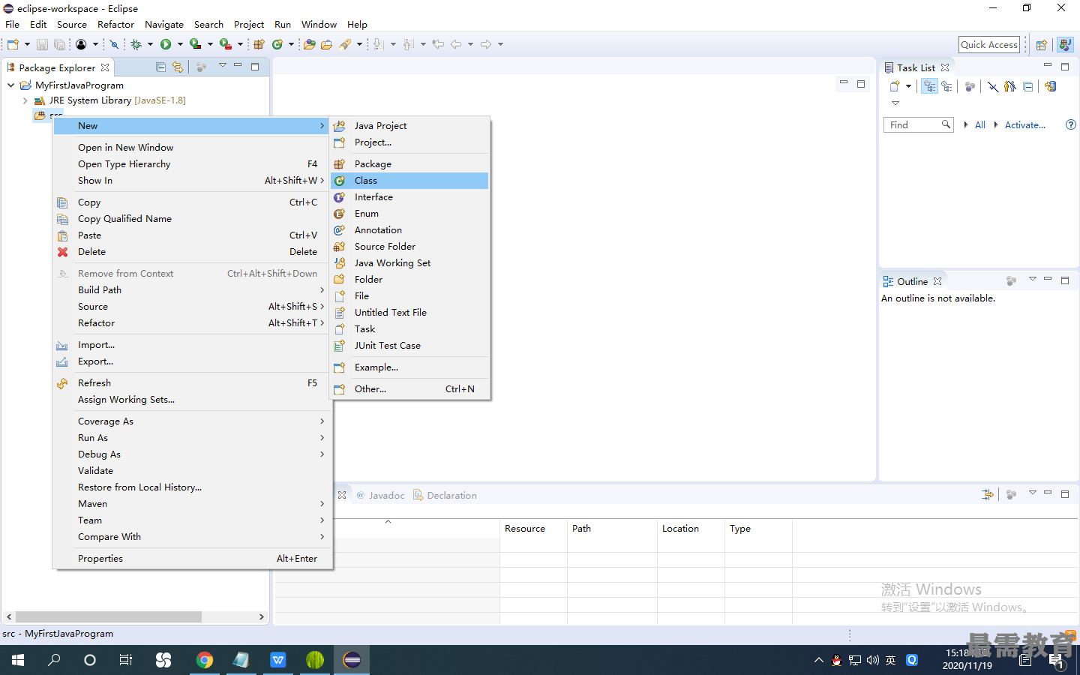Screen dimensions: 1080x675
Task: Collapse the MyFirstJavaProgram project tree
Action: point(11,85)
